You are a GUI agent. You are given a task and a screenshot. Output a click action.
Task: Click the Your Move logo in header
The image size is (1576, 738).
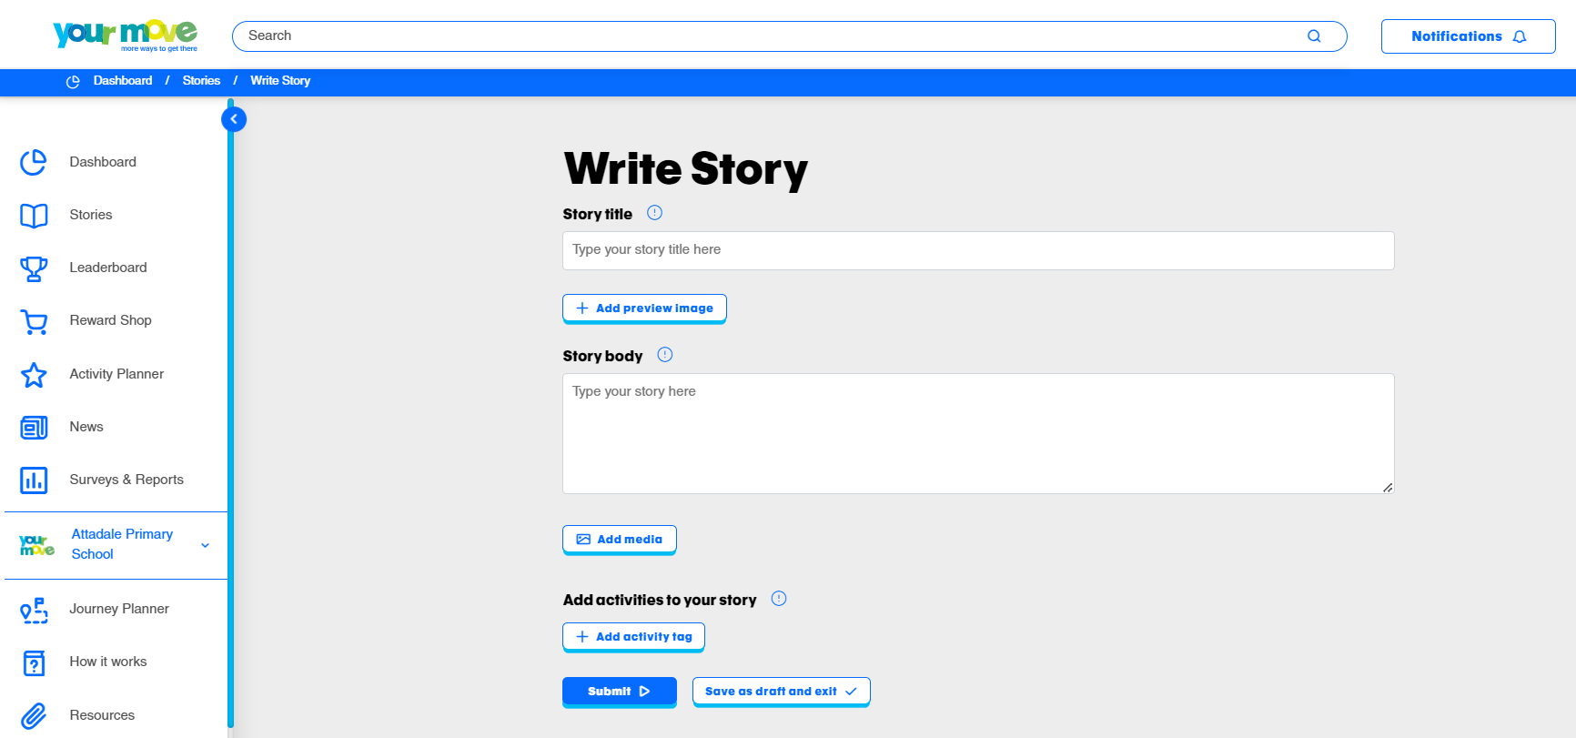[126, 35]
